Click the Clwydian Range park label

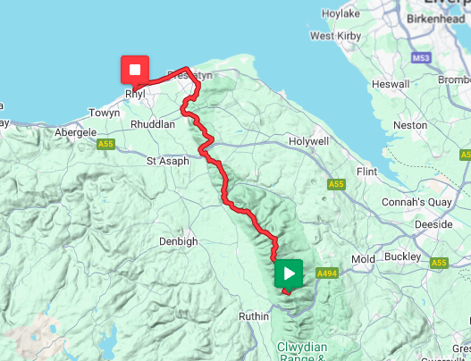tap(302, 352)
